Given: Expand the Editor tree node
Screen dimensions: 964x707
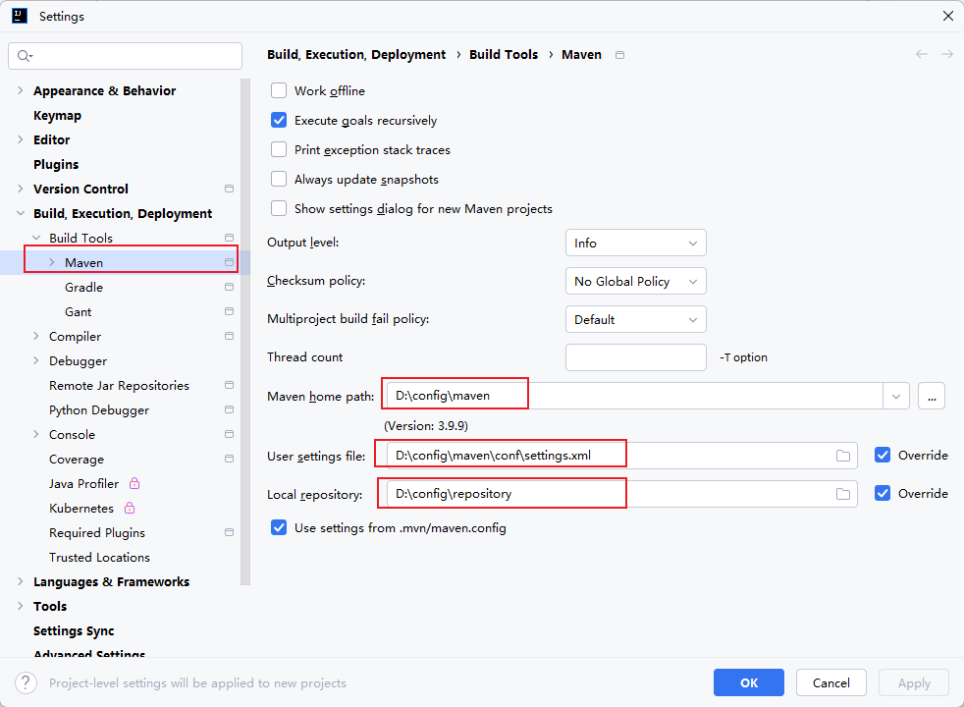Looking at the screenshot, I should 21,140.
